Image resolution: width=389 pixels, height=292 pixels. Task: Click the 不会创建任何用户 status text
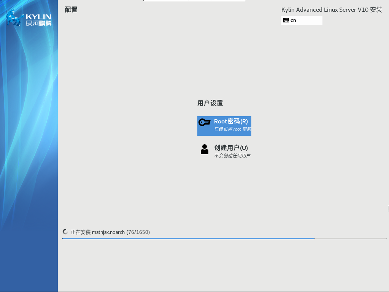click(232, 156)
